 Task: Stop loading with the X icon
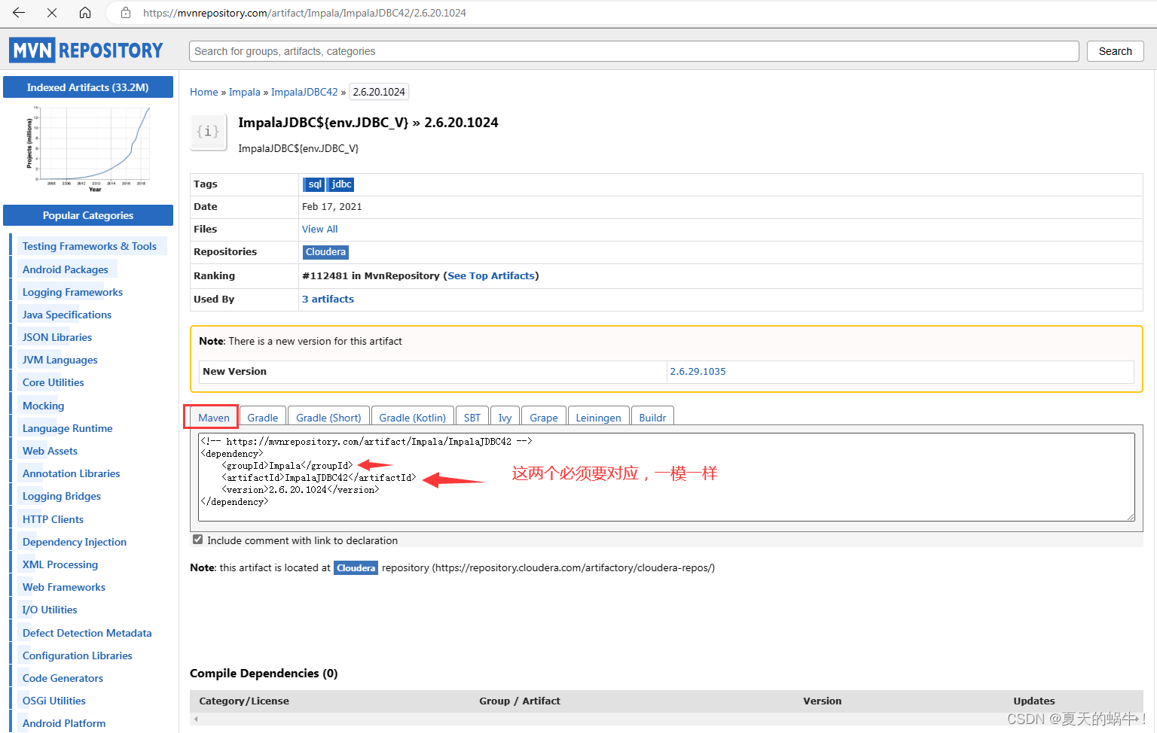(52, 13)
